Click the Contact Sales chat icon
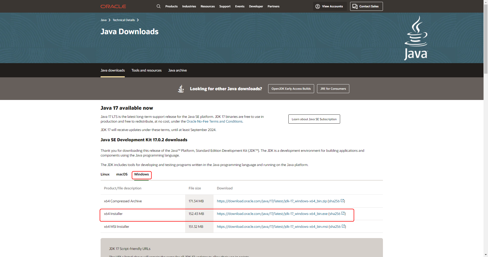Image resolution: width=488 pixels, height=257 pixels. (355, 6)
